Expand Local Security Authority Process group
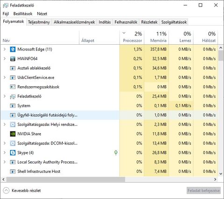 pyautogui.click(x=5, y=162)
